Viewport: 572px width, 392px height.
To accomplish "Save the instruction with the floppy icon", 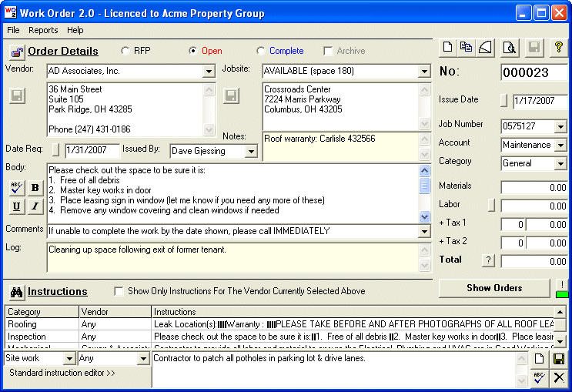I will click(x=559, y=360).
